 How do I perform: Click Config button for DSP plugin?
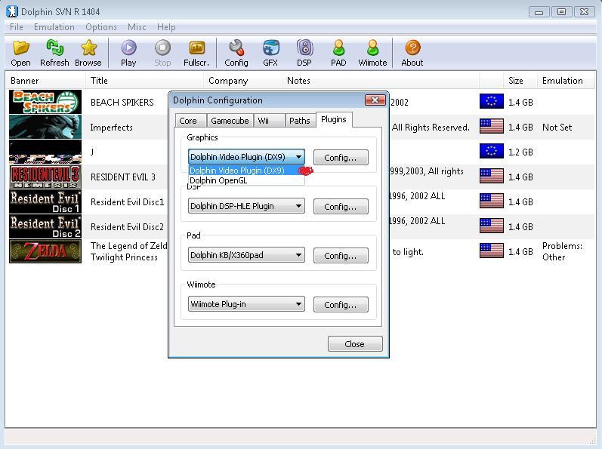(341, 207)
